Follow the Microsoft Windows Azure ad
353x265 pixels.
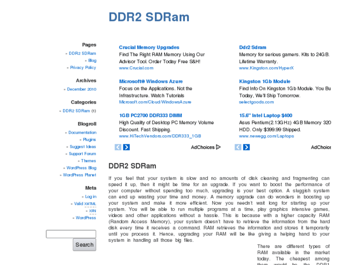[x=151, y=82]
